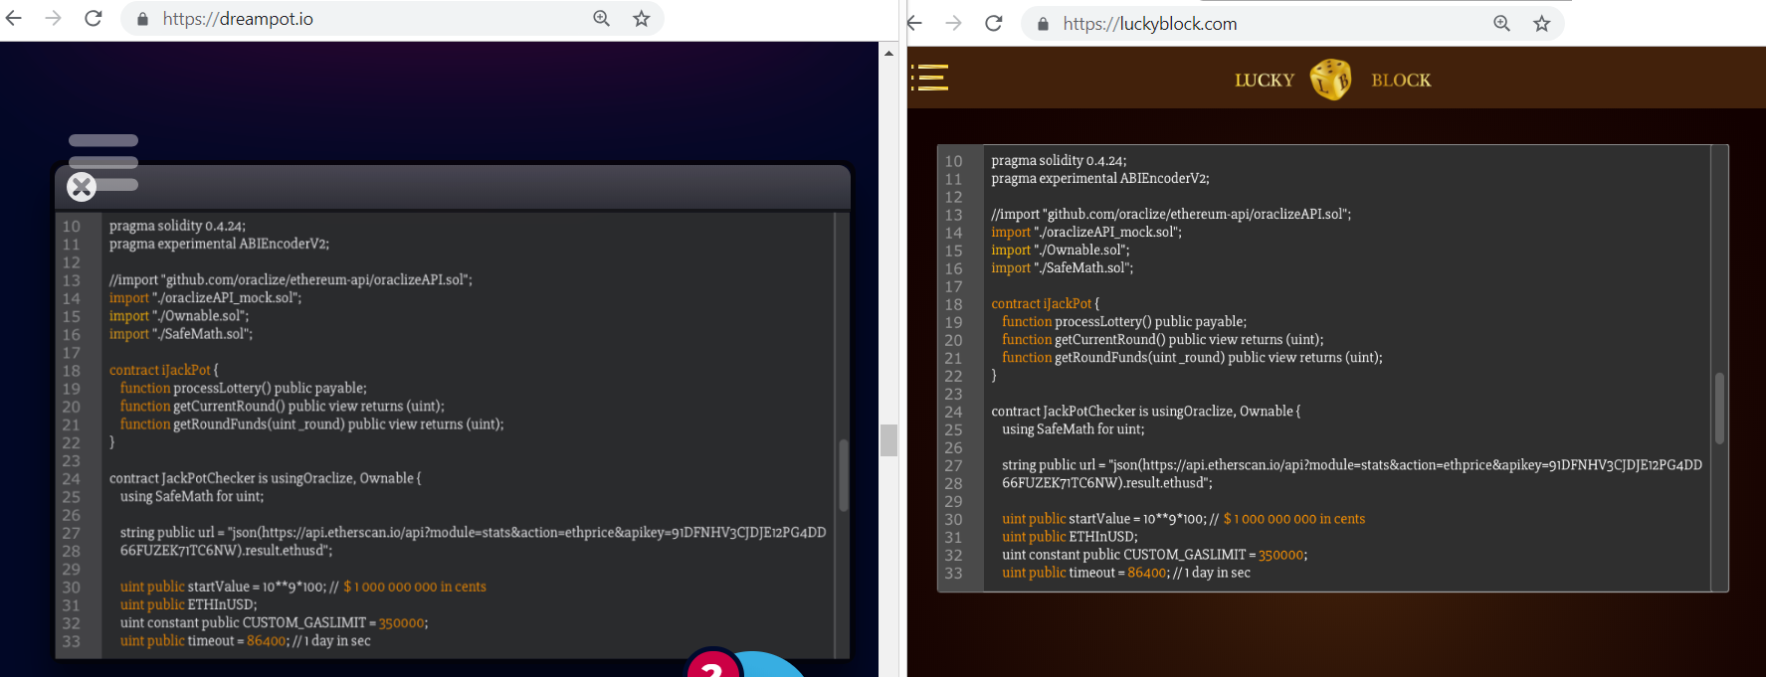
Task: Click the LUCKY text in the header
Action: point(1265,81)
